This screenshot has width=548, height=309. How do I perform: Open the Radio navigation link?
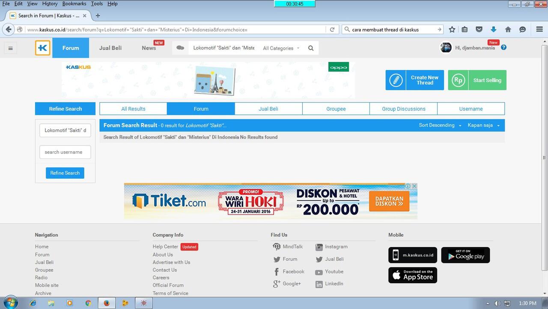click(41, 277)
